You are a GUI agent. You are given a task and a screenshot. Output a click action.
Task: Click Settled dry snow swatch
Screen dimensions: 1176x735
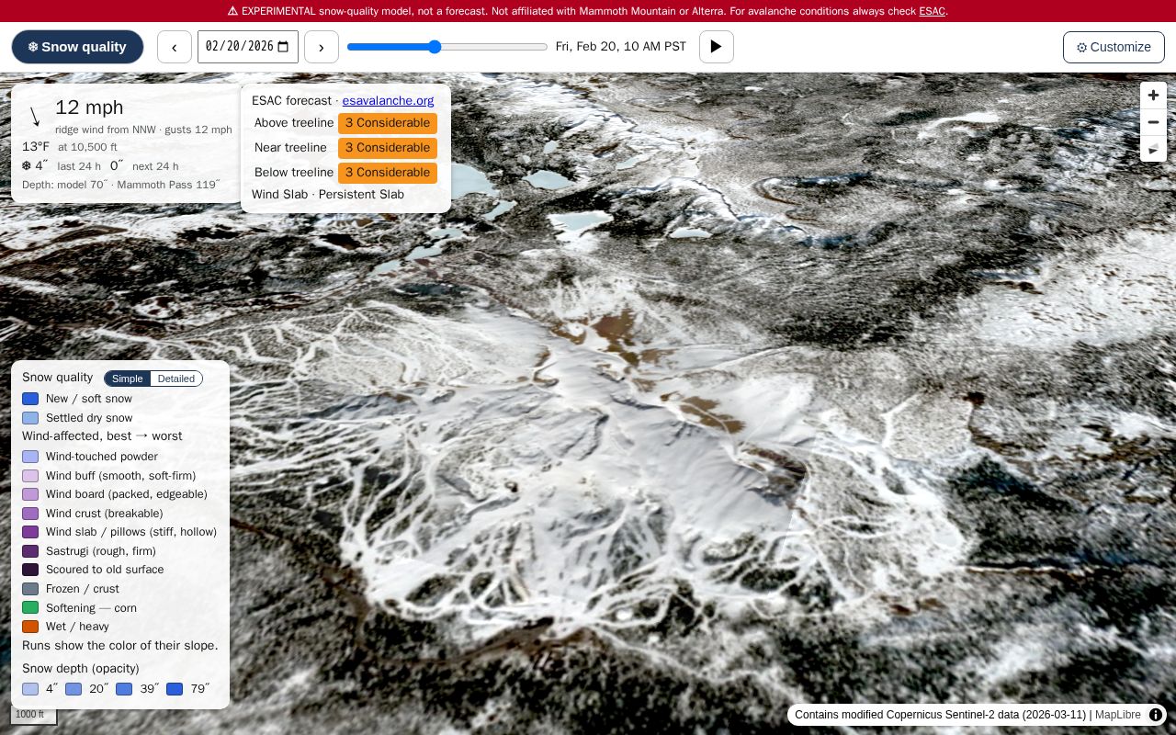(x=30, y=418)
